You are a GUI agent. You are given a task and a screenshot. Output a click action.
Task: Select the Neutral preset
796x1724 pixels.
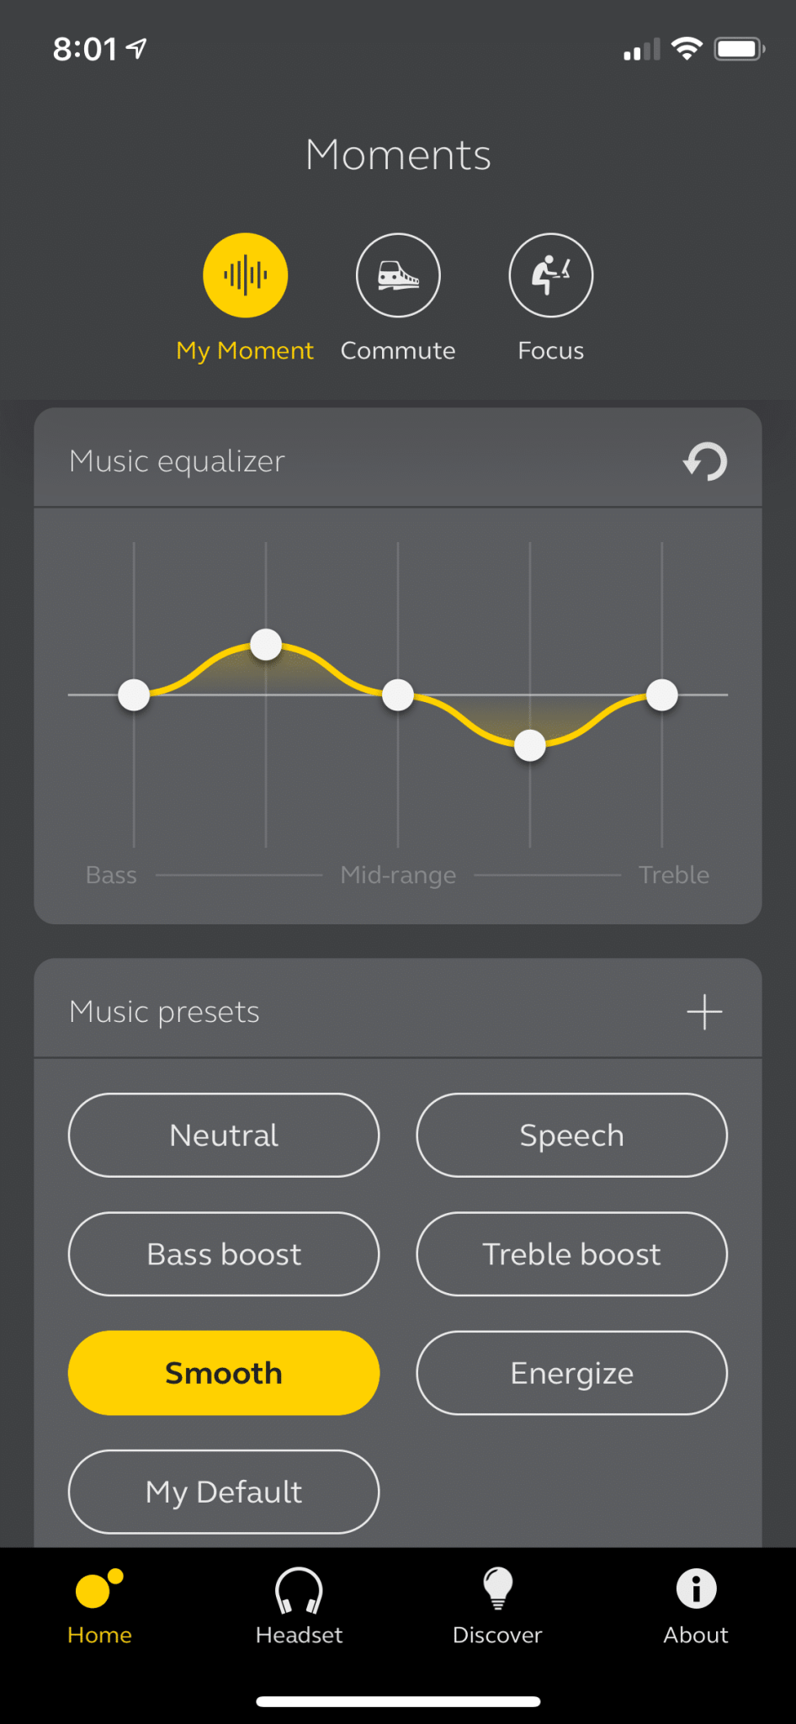pyautogui.click(x=224, y=1135)
